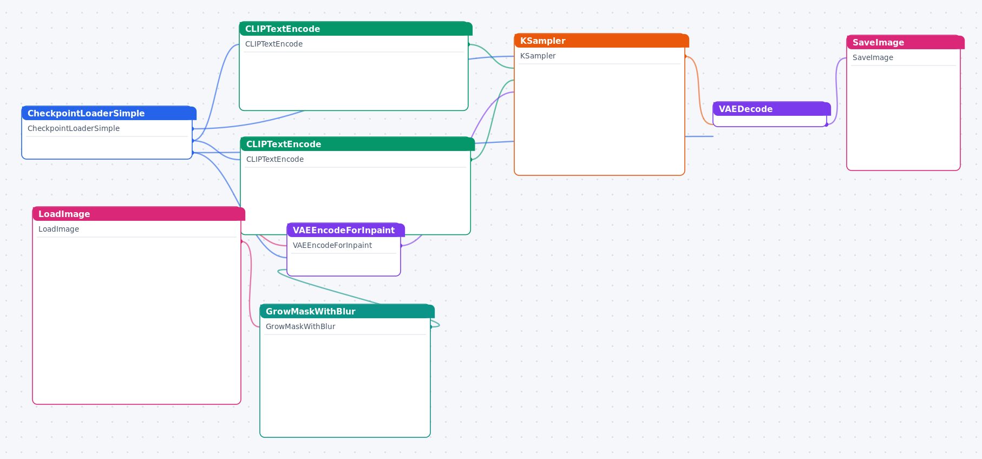The image size is (982, 459).
Task: Click the 'CheckpointLoaderSimple' label inside the node body
Action: [x=74, y=128]
